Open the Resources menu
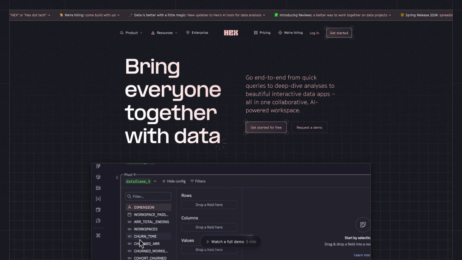This screenshot has width=462, height=260. click(164, 33)
